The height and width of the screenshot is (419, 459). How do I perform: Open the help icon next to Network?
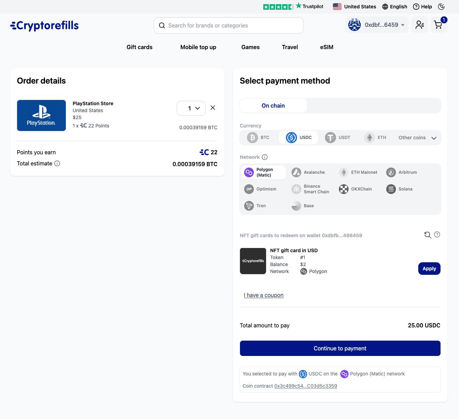click(265, 157)
